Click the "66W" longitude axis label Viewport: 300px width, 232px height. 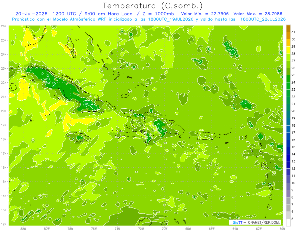tap(212, 229)
